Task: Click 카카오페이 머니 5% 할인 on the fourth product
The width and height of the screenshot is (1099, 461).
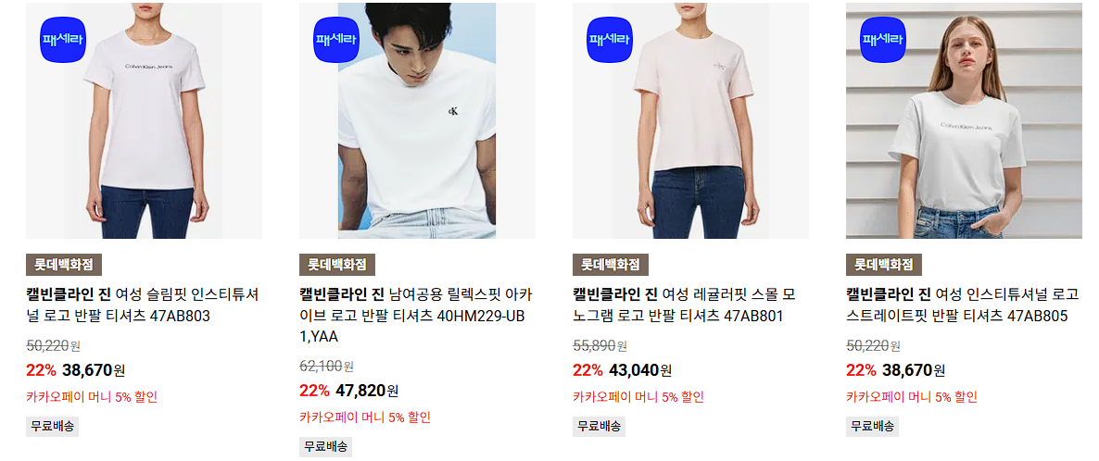Action: [x=912, y=397]
